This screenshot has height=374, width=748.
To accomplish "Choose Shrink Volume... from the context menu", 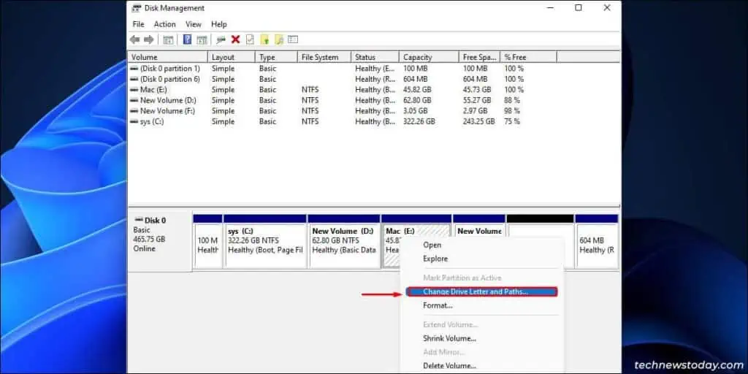I will tap(449, 338).
